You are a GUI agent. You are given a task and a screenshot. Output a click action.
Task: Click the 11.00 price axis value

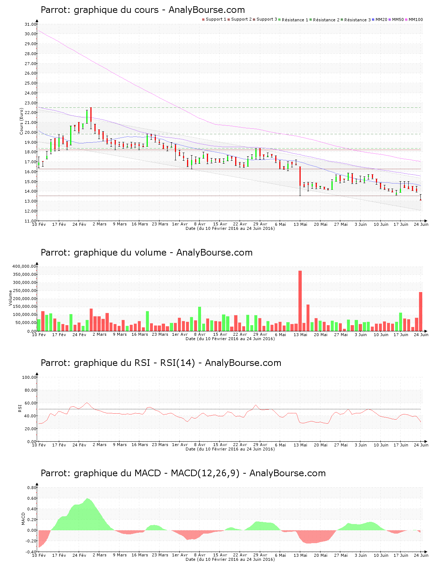31,221
